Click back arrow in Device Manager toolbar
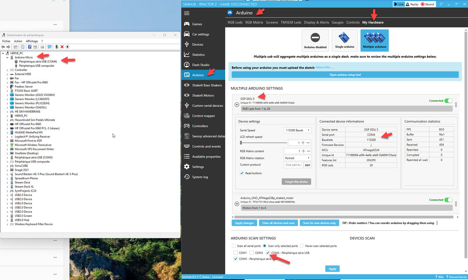 3,47
